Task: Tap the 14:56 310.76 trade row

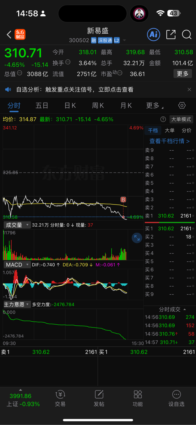Action: point(169,334)
